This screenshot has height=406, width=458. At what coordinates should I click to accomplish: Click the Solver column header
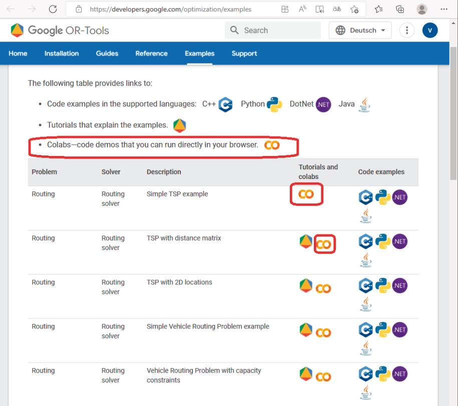pos(111,172)
